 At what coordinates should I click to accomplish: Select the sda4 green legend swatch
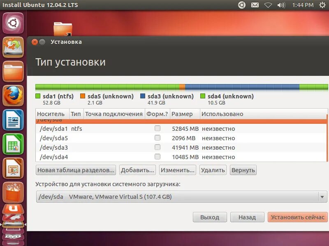(203, 96)
